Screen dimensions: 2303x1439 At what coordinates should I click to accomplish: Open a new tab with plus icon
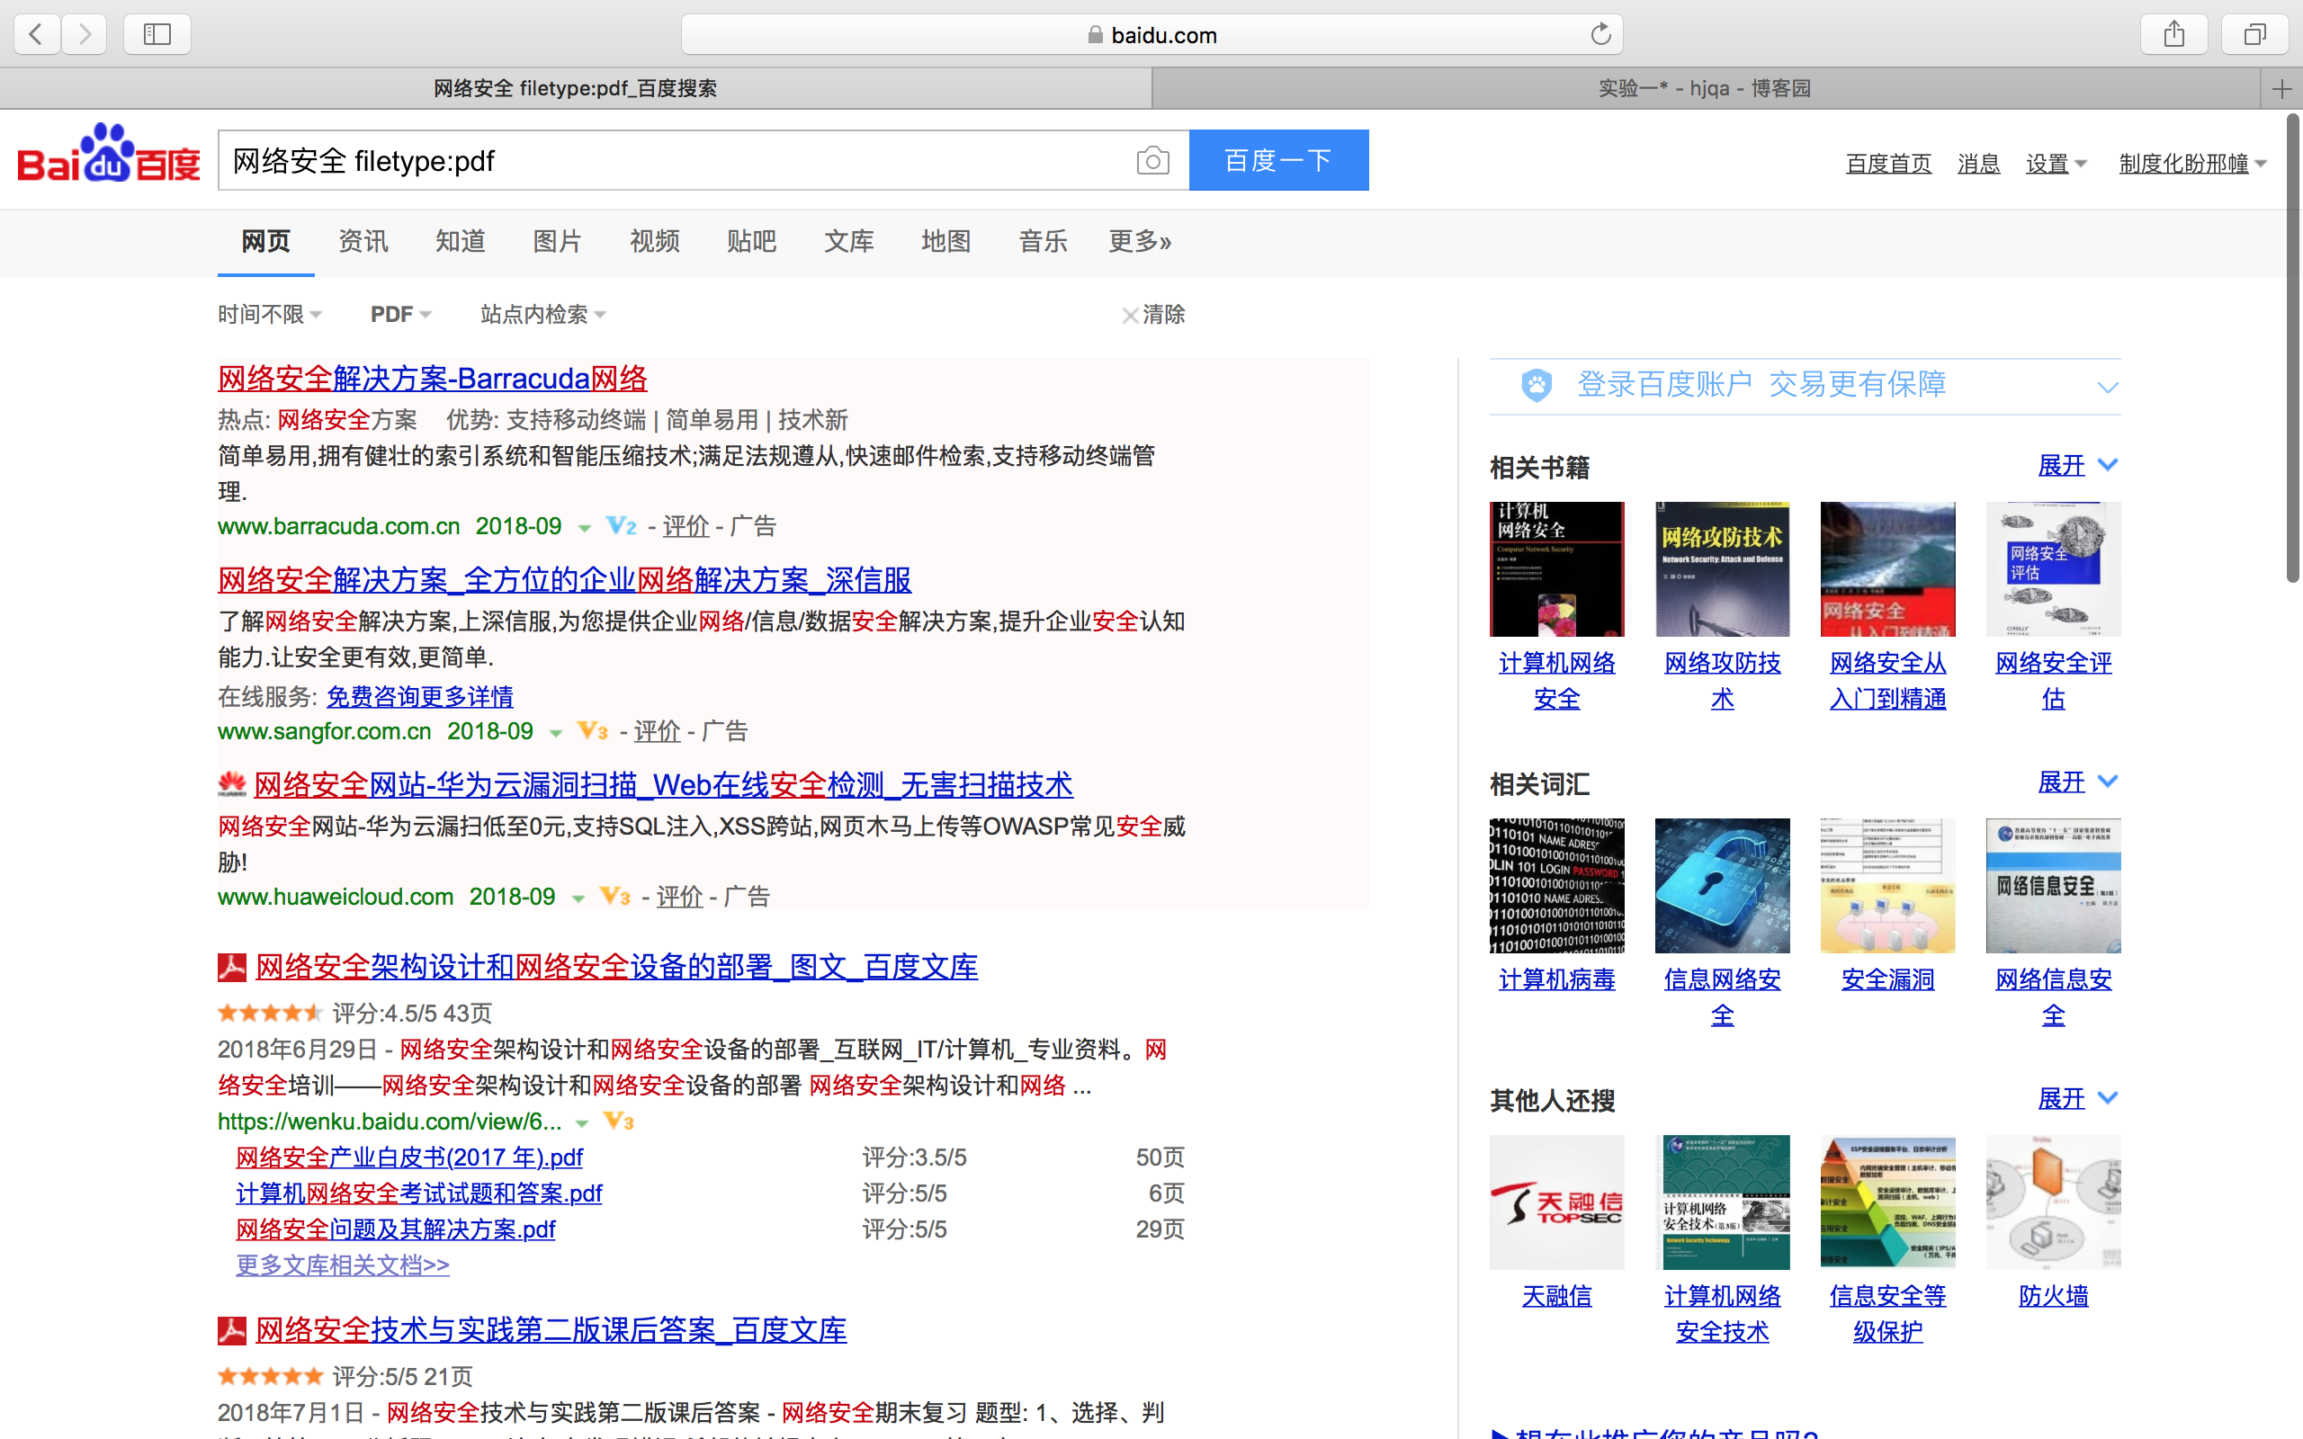(2281, 89)
